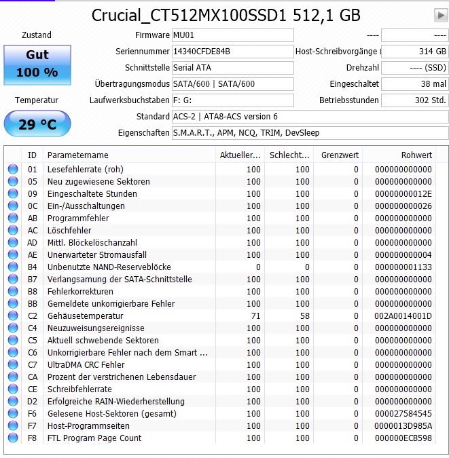Select the Programmfehler parameter name
This screenshot has width=449, height=458.
click(x=78, y=218)
